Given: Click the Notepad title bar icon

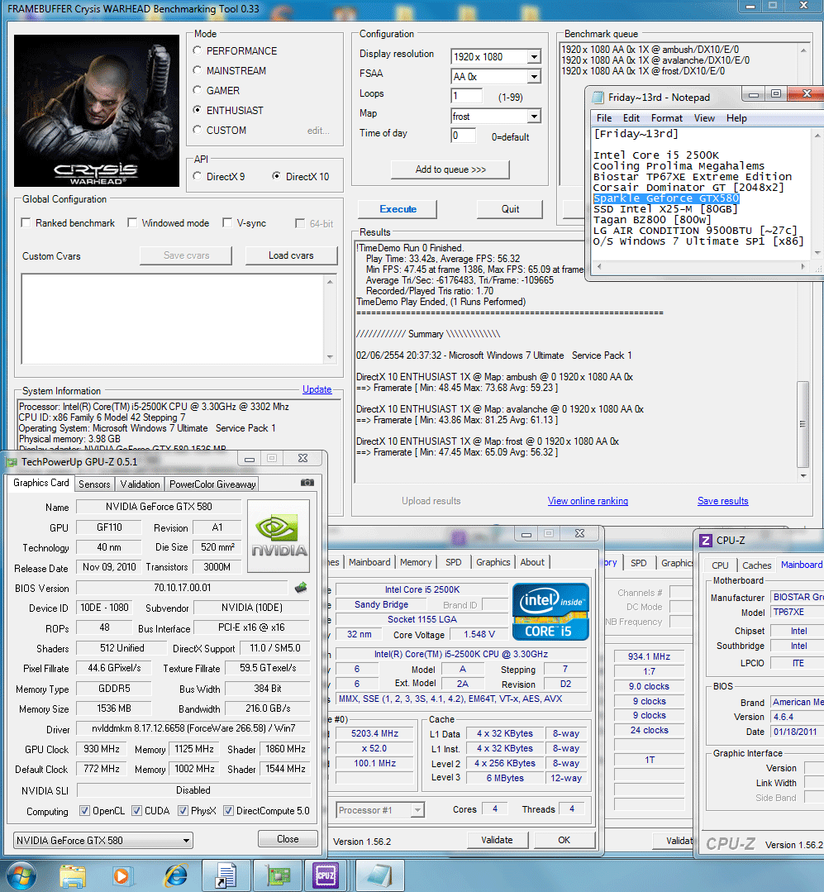Looking at the screenshot, I should pyautogui.click(x=598, y=98).
